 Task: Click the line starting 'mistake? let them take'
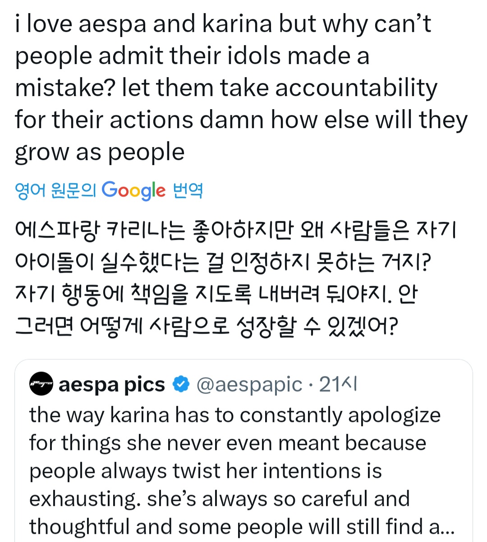coord(225,88)
